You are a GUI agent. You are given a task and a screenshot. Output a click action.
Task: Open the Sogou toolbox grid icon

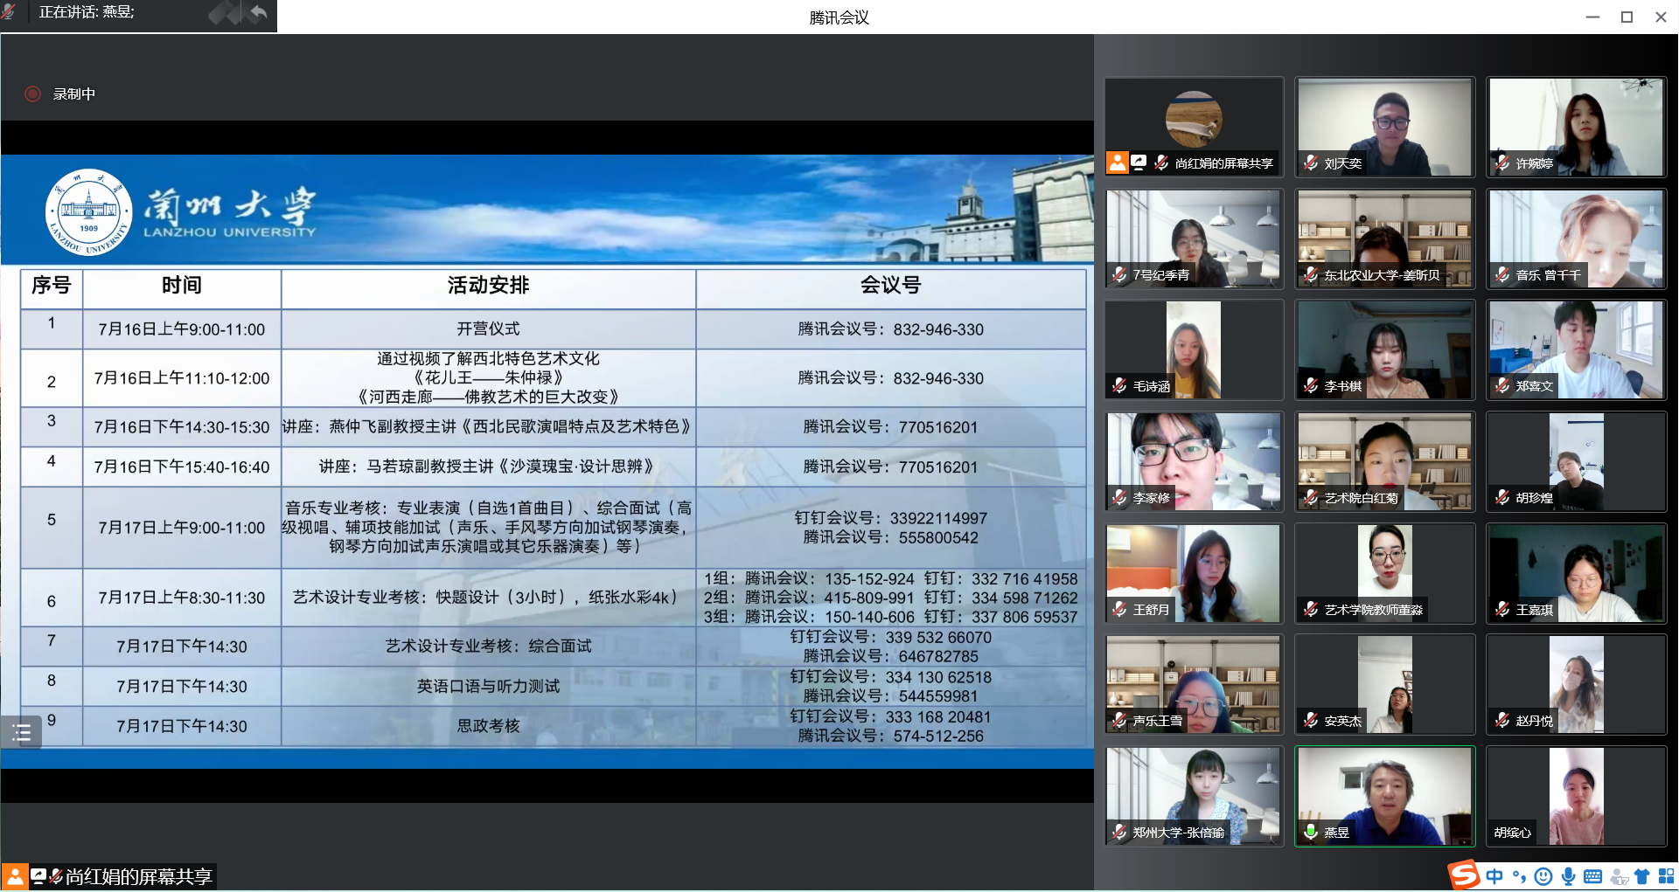point(1666,876)
